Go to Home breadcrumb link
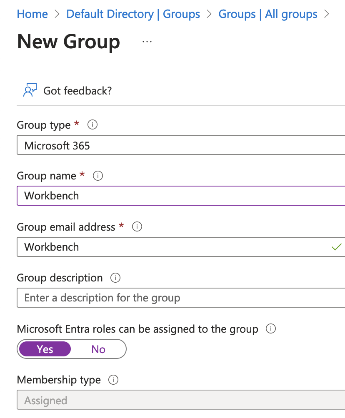This screenshot has width=345, height=418. pos(32,14)
